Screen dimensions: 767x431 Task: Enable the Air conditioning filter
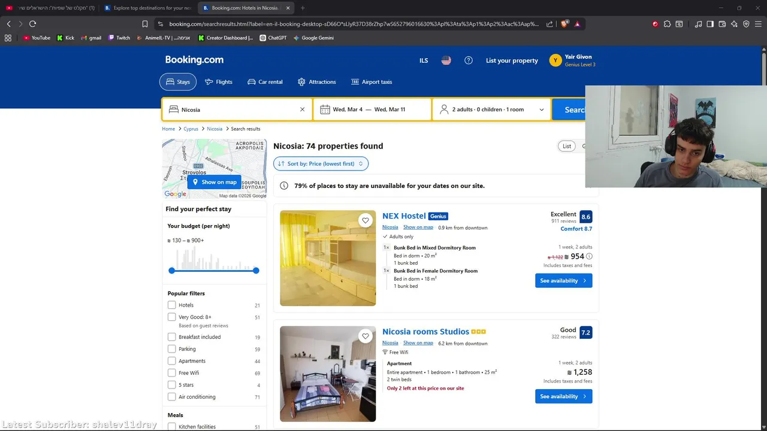171,397
